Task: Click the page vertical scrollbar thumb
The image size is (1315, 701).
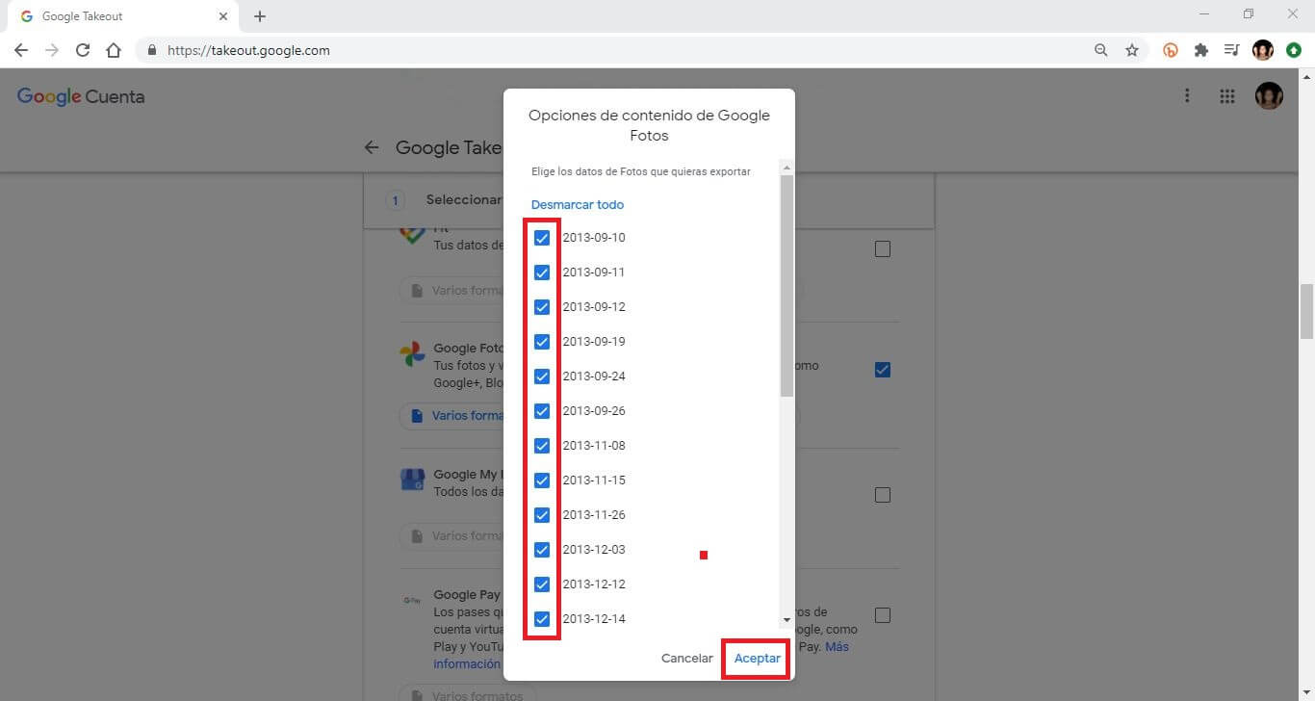Action: coord(1307,311)
